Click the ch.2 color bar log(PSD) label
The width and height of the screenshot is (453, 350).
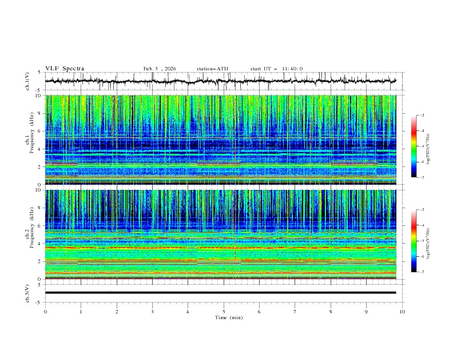(428, 244)
